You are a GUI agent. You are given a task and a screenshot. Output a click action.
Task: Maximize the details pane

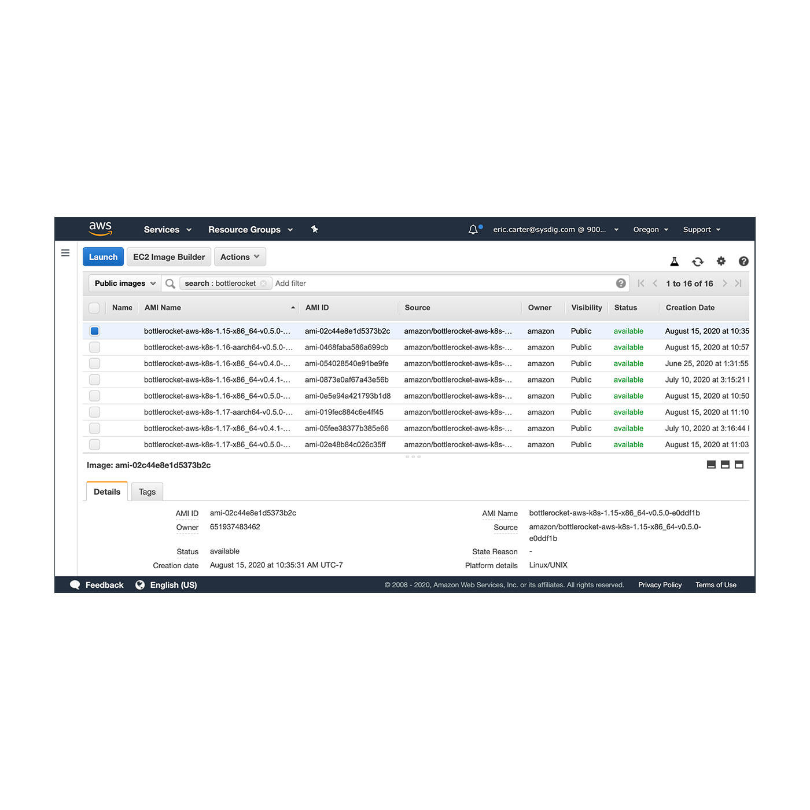[x=739, y=465]
